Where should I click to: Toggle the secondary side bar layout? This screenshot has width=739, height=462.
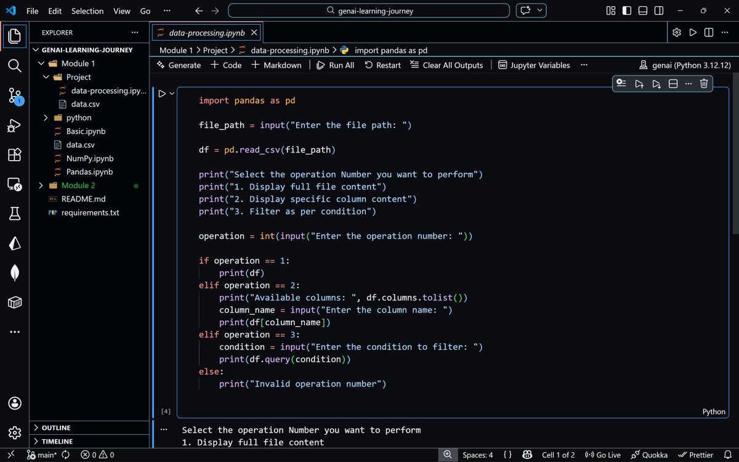[659, 11]
